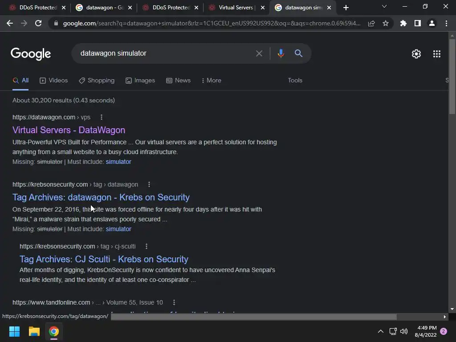View site info via address bar lock icon

(56, 23)
